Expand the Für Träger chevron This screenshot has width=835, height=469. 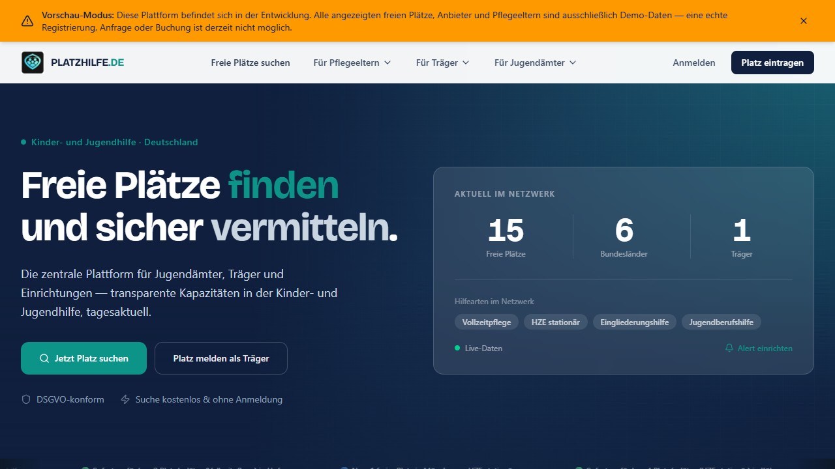466,63
